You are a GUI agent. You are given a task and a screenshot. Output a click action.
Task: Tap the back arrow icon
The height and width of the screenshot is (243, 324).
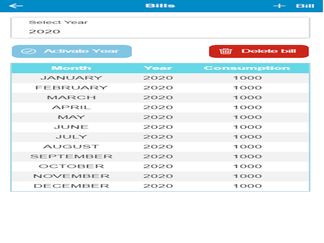click(x=16, y=6)
